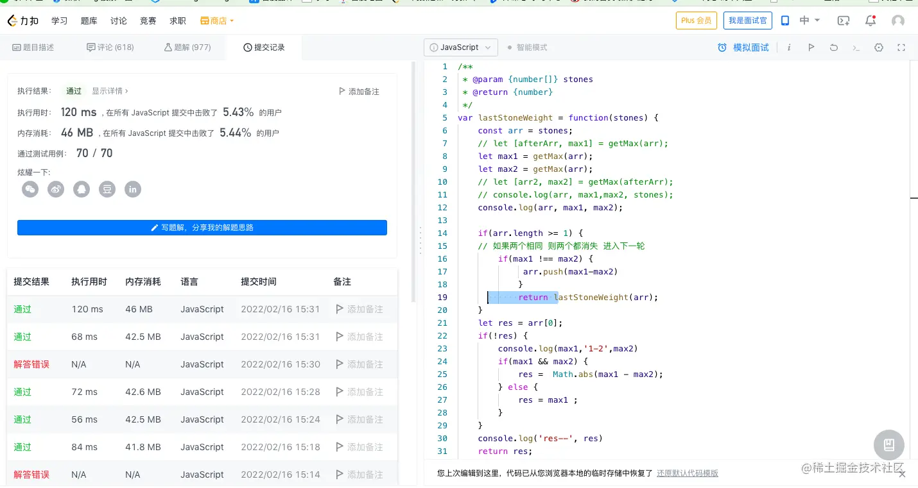Open the mobile app download icon
918x488 pixels.
784,21
